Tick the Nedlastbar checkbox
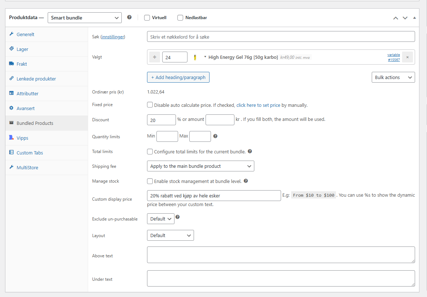 180,18
